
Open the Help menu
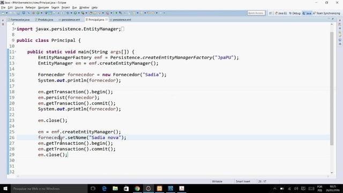click(94, 8)
